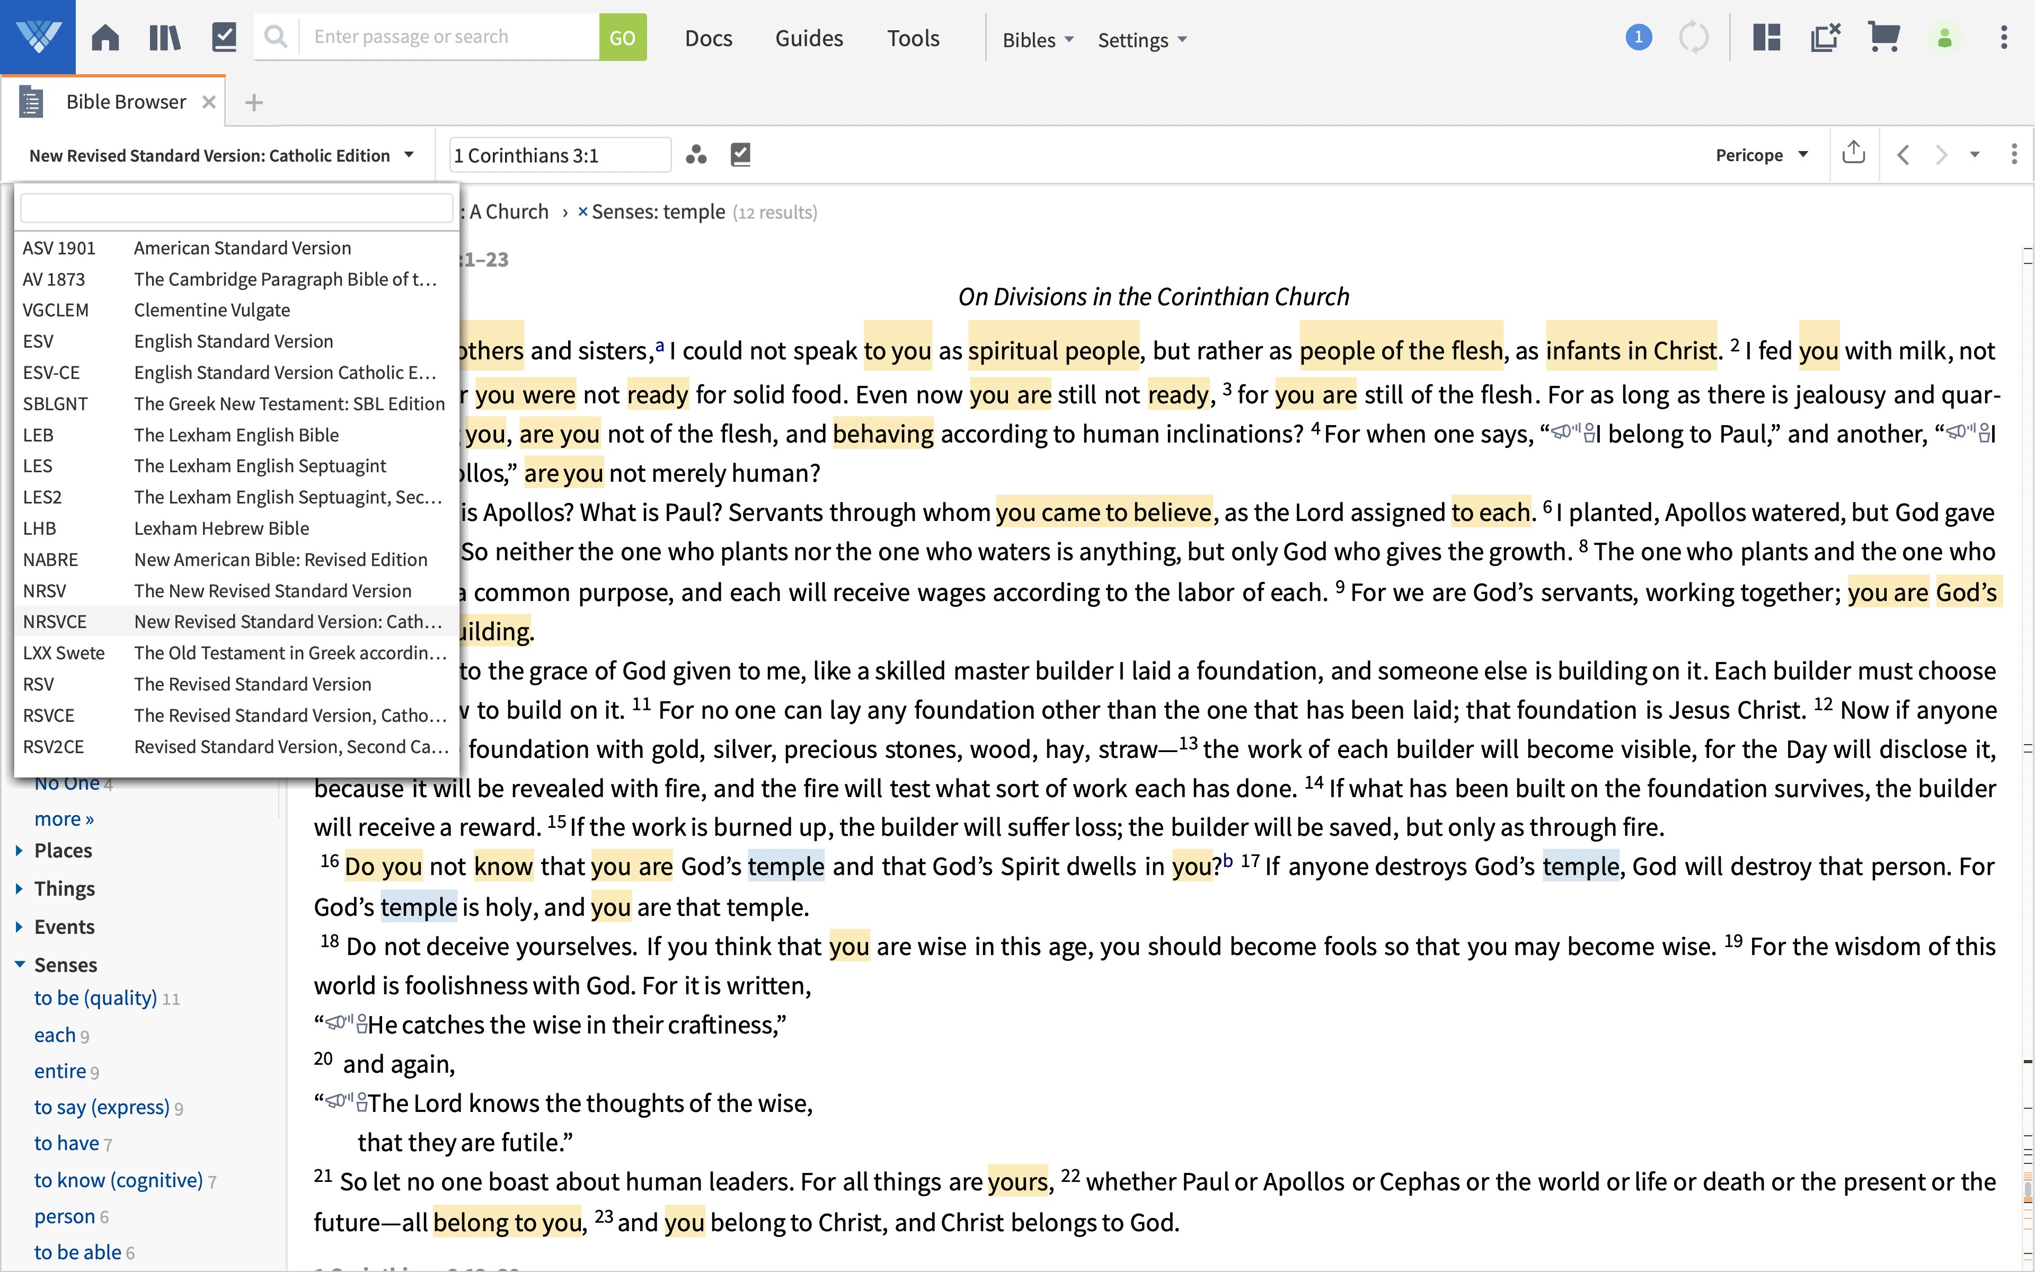Close the Bible Browser tab
The height and width of the screenshot is (1272, 2035).
(209, 102)
